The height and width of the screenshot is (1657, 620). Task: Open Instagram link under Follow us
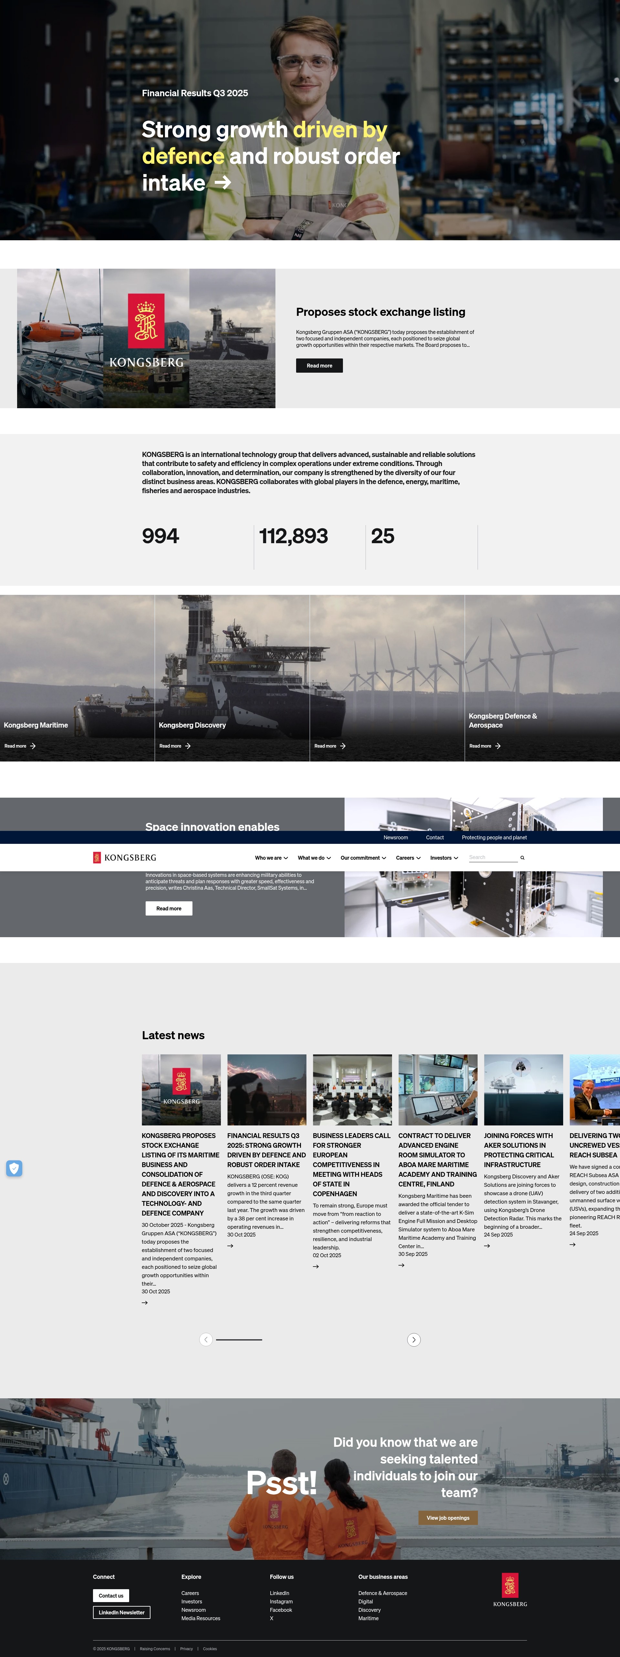click(x=281, y=1602)
